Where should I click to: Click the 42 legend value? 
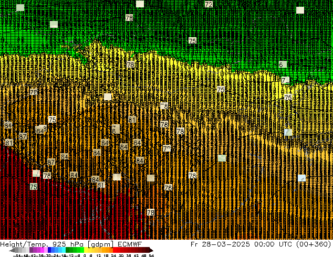pyautogui.click(x=137, y=255)
